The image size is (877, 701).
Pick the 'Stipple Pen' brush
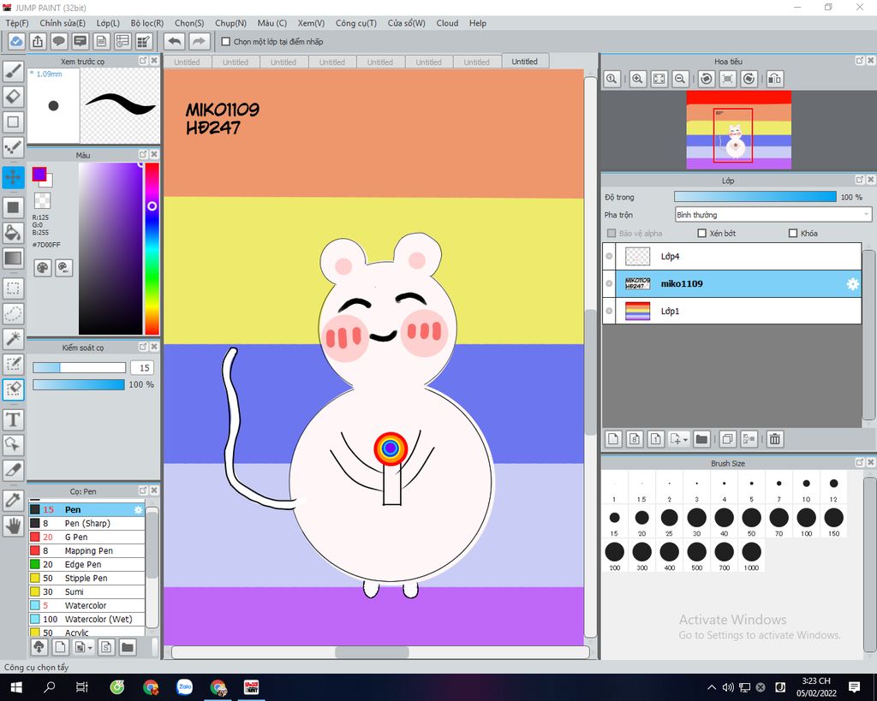coord(87,578)
